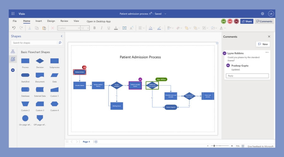Open the File menu

pyautogui.click(x=15, y=21)
